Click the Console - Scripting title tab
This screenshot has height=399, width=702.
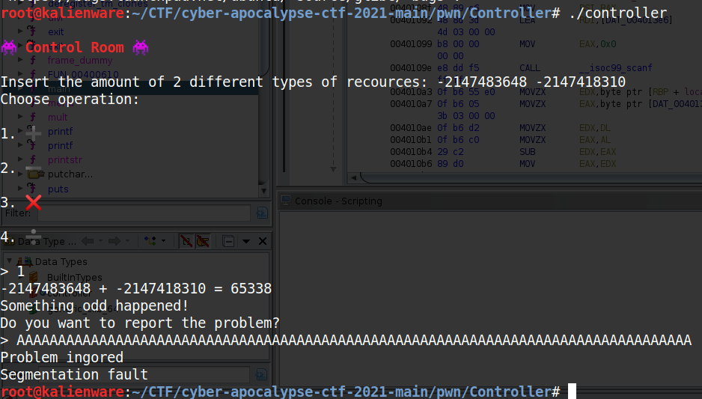[338, 201]
